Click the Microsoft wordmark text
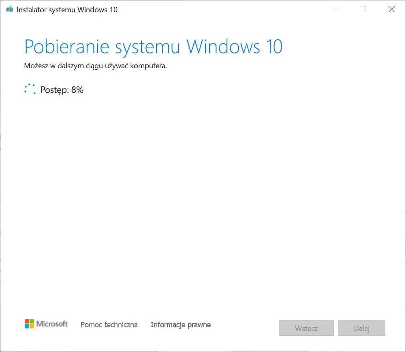The height and width of the screenshot is (352, 406). coord(52,324)
